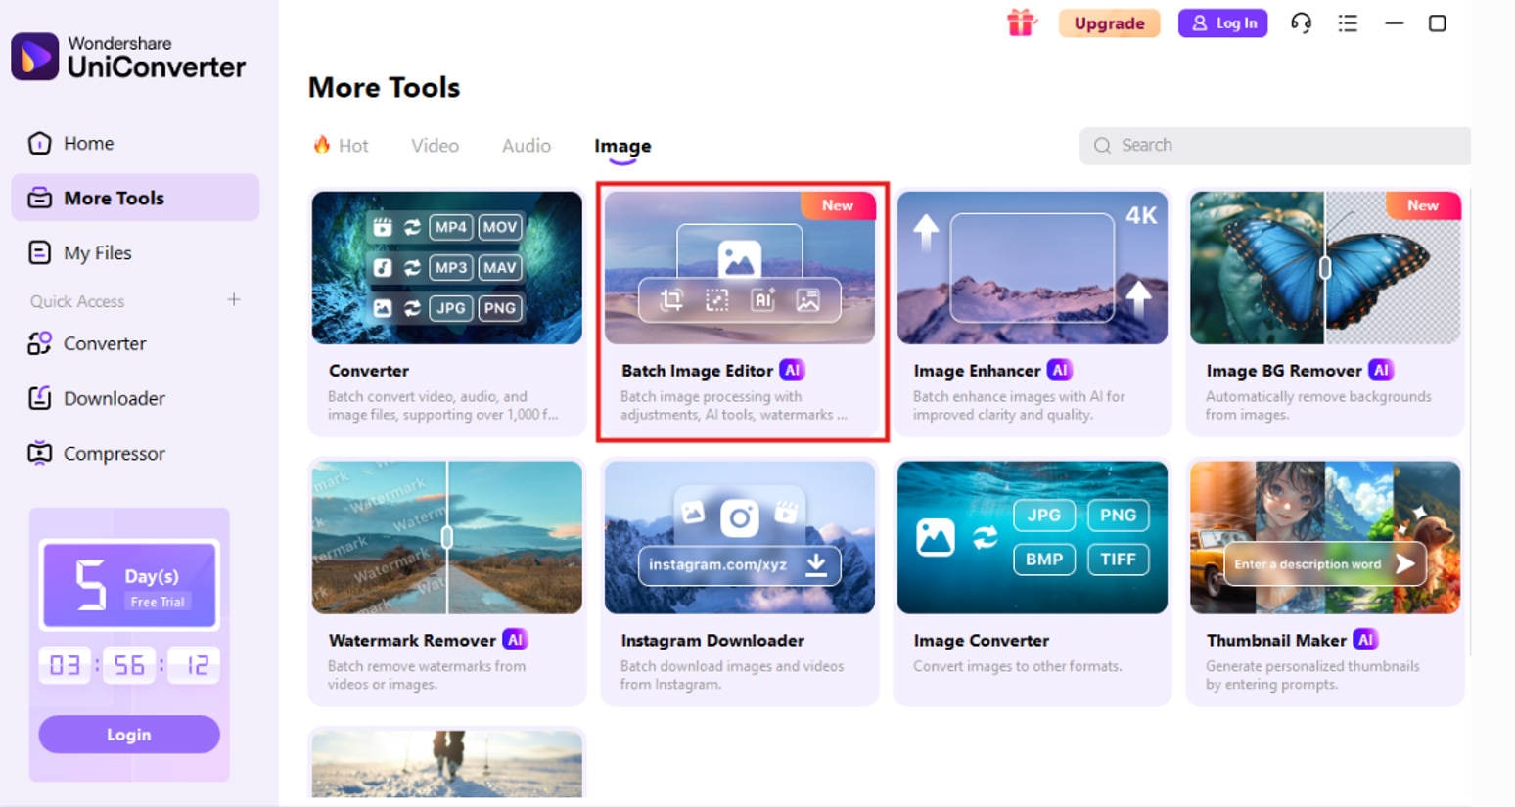Open the Image BG Remover butterfly thumbnail
1515x807 pixels.
[1325, 267]
